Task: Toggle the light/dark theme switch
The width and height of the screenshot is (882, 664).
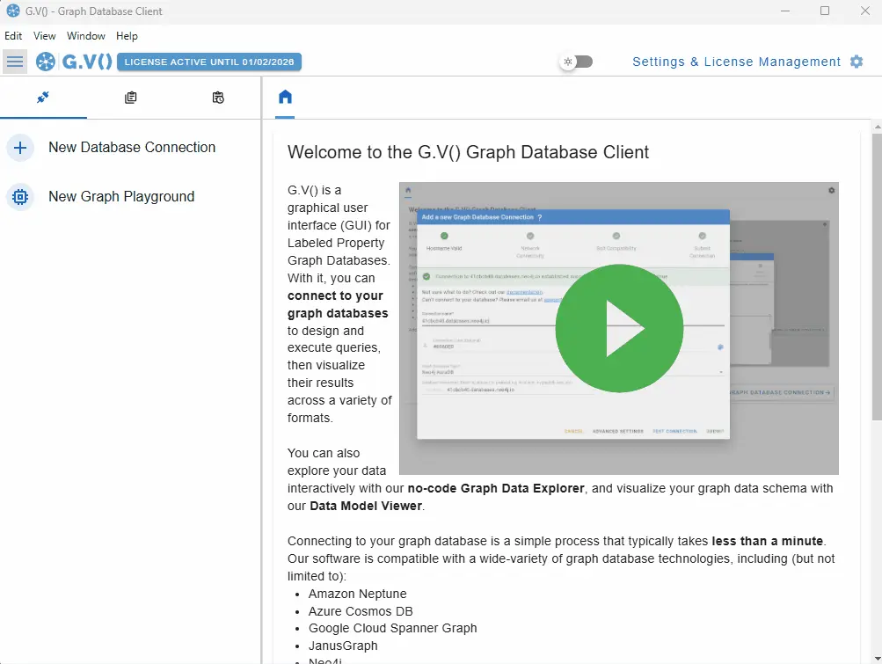Action: pyautogui.click(x=577, y=62)
